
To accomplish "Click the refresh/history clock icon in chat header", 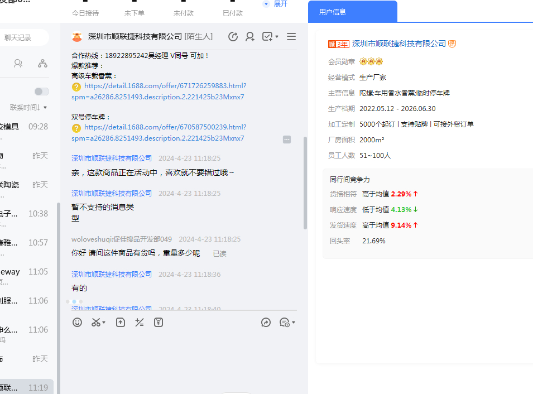I will [x=233, y=37].
